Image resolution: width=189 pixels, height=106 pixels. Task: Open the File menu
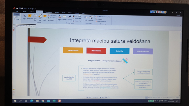[17, 11]
